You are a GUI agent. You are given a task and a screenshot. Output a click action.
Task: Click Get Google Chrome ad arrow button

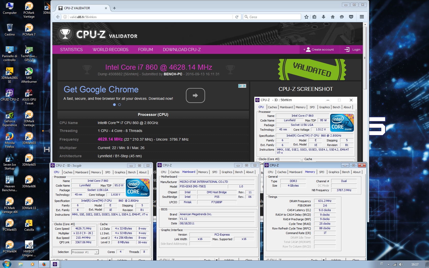pyautogui.click(x=195, y=95)
